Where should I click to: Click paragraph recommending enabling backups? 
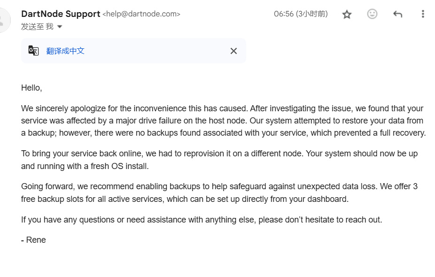click(219, 192)
